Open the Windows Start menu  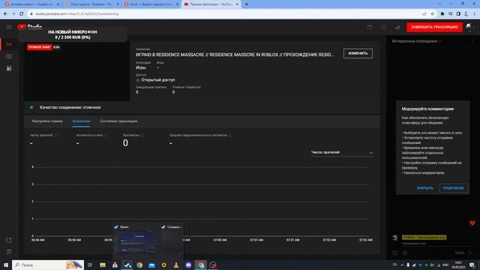pos(6,265)
